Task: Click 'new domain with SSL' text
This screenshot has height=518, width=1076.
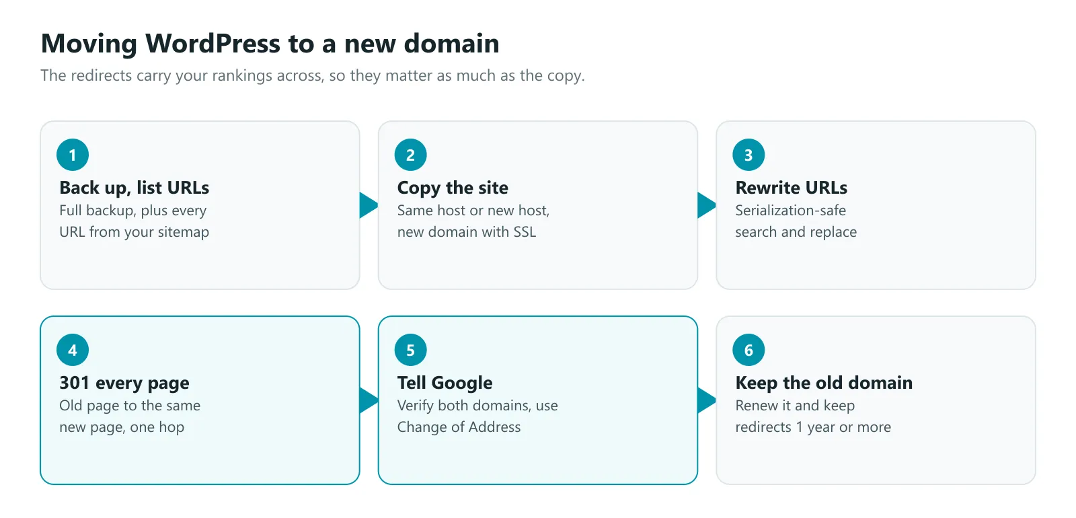Action: click(x=467, y=232)
